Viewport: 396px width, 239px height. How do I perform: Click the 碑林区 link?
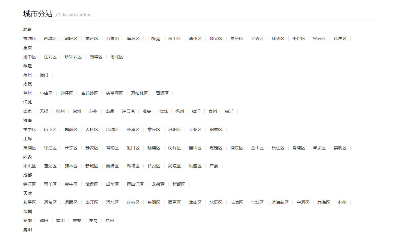click(x=71, y=166)
